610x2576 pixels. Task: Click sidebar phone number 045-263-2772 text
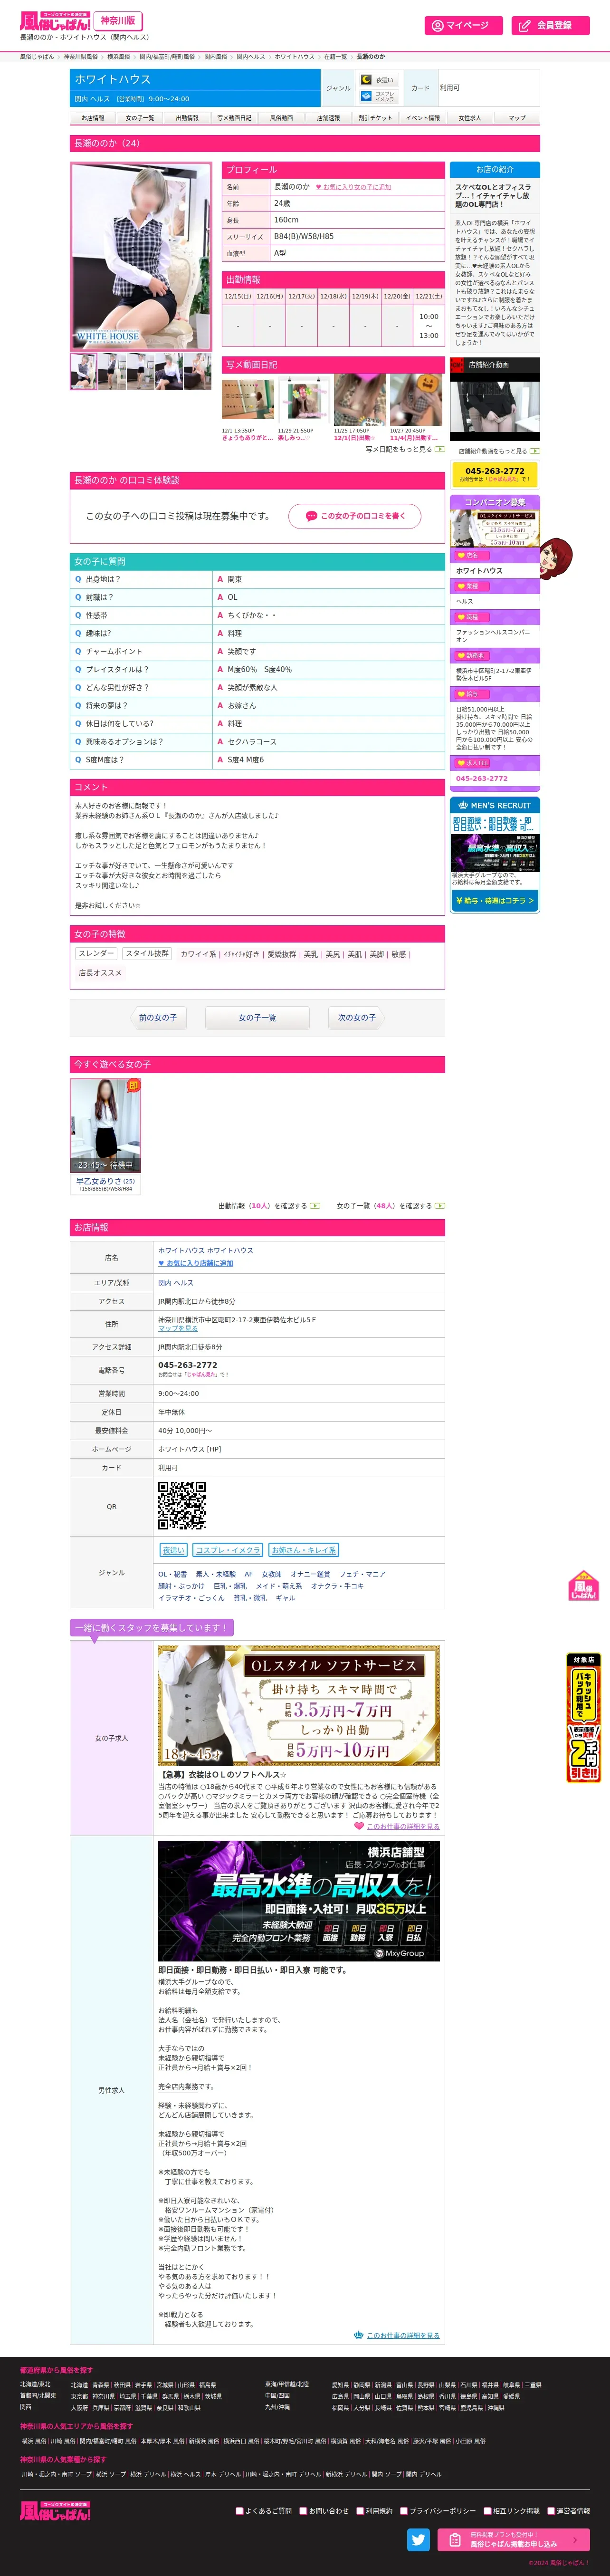coord(482,778)
